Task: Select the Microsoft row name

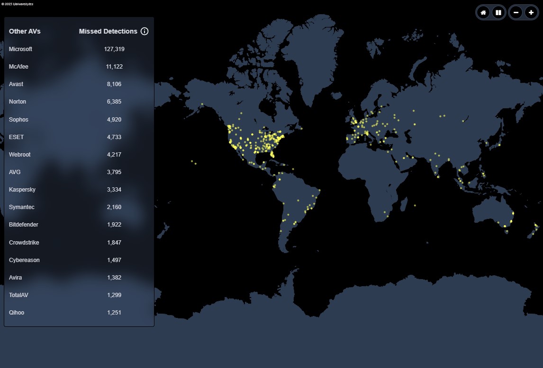Action: 20,49
